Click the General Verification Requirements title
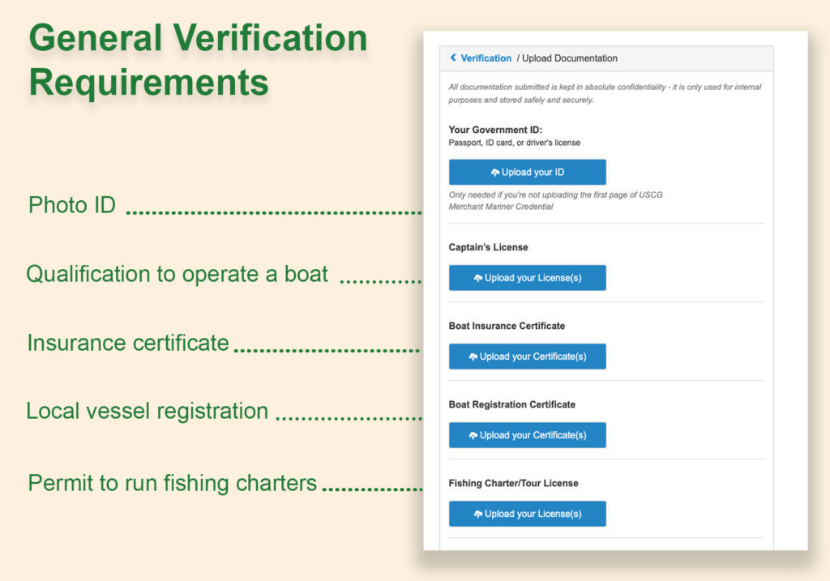 tap(198, 60)
